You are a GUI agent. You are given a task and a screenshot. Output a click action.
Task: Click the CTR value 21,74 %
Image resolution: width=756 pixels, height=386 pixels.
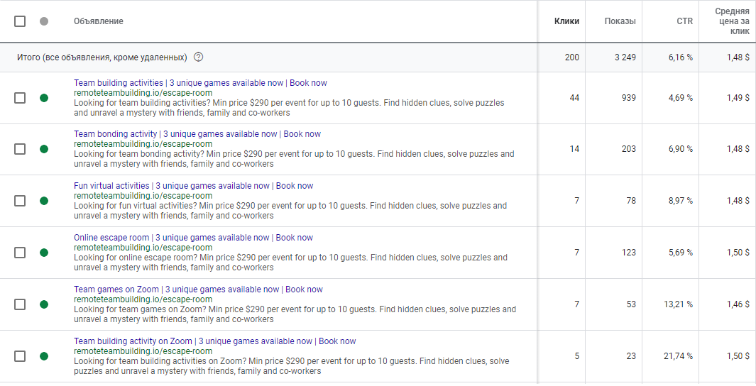679,356
